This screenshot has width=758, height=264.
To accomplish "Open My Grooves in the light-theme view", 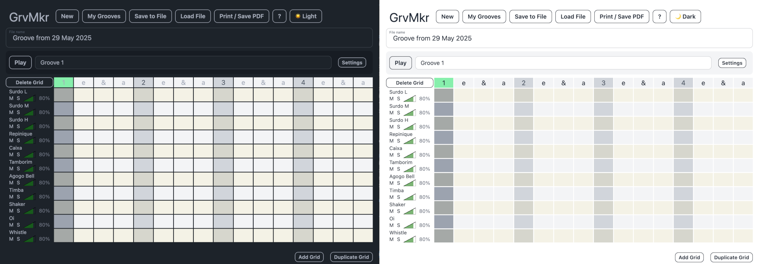I will pos(484,17).
